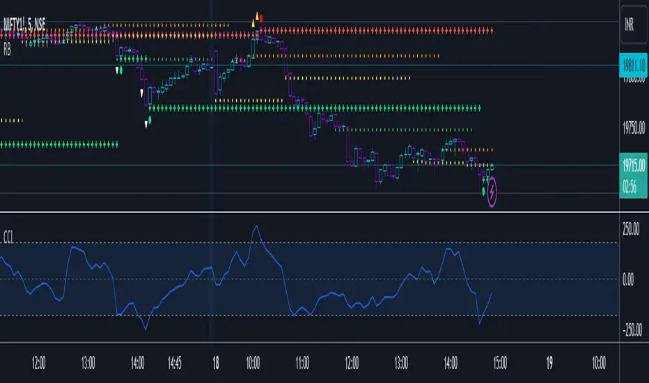The image size is (649, 383).
Task: Click the 15:00 time axis label
Action: coord(499,363)
